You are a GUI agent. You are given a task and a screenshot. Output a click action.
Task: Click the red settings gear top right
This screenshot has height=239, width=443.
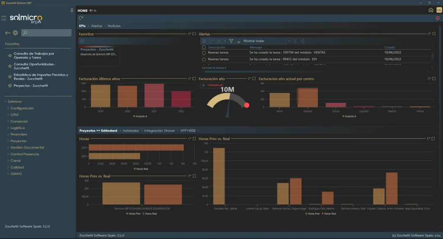(438, 18)
